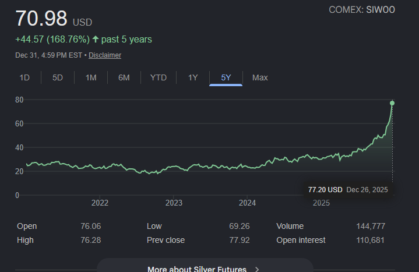419x272 pixels.
Task: Click the Open interest value 110,681
Action: point(370,240)
